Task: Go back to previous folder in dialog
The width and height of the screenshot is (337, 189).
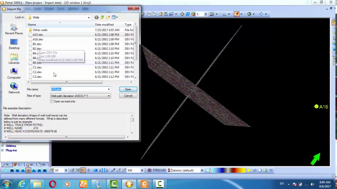Action: [x=97, y=17]
